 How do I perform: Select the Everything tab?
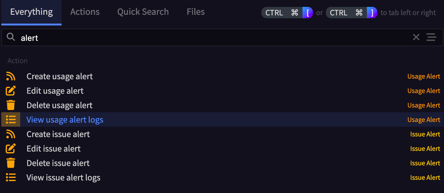[x=32, y=12]
